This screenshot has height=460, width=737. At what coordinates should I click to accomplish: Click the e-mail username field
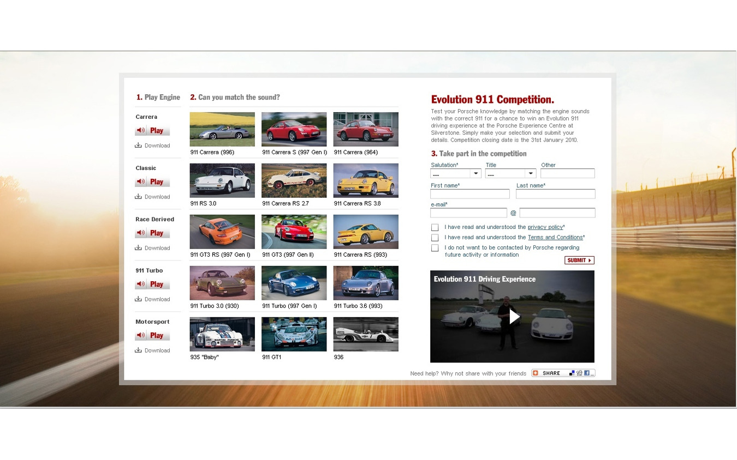tap(469, 213)
